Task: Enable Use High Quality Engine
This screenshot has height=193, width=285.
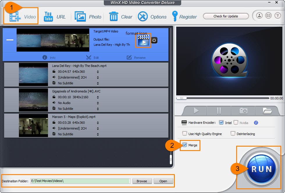Action: (x=184, y=134)
